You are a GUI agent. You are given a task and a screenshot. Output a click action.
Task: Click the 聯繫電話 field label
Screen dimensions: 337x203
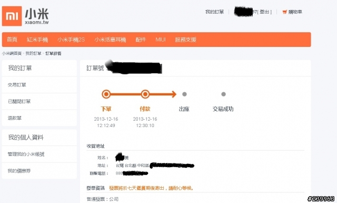pyautogui.click(x=99, y=173)
